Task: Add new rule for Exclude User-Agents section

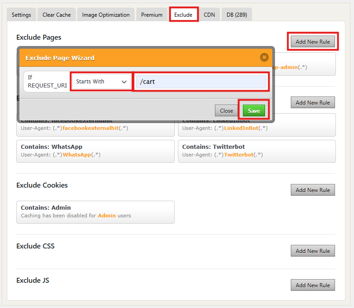Action: pos(312,103)
